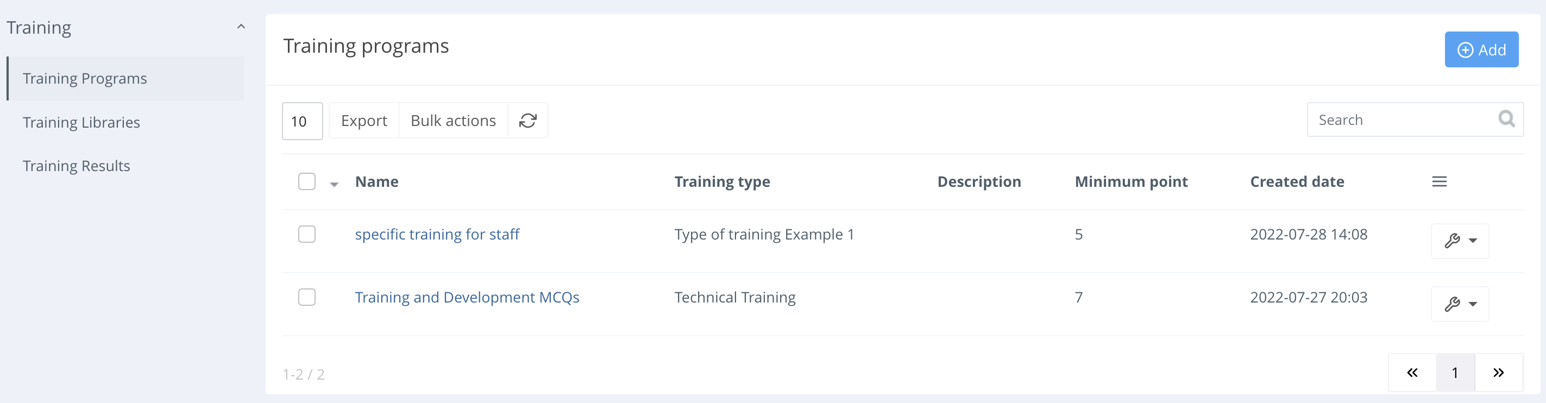The width and height of the screenshot is (1546, 403).
Task: Open the Training Libraries menu item
Action: tap(81, 122)
